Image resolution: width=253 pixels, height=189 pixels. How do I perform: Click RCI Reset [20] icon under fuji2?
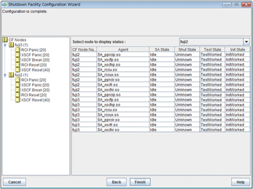17,95
